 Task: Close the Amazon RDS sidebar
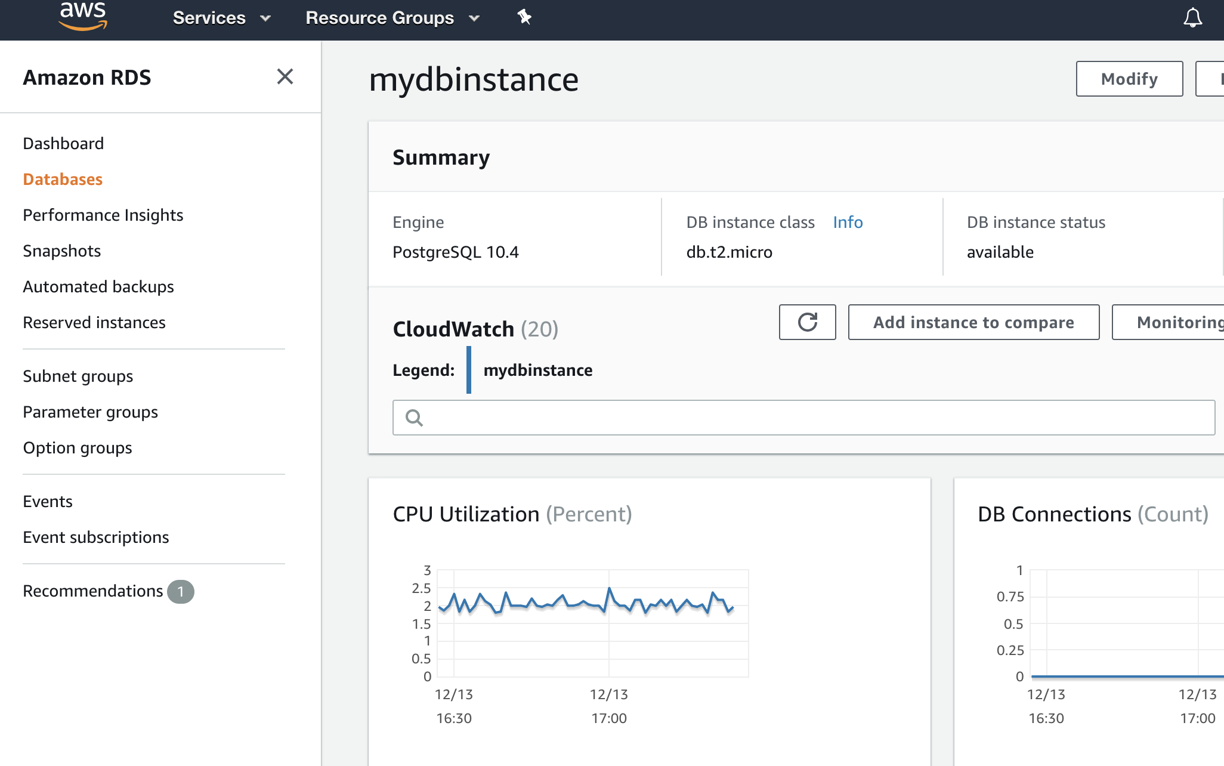(x=285, y=76)
